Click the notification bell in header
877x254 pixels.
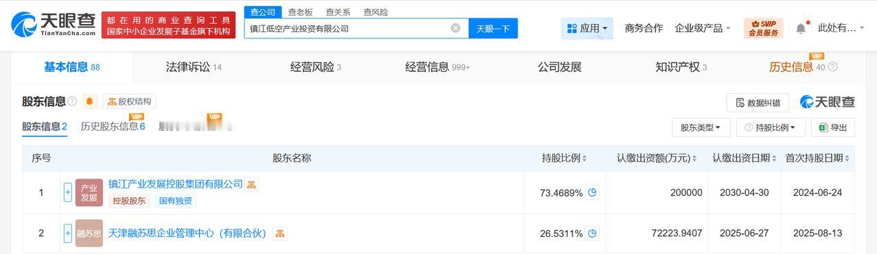point(801,28)
